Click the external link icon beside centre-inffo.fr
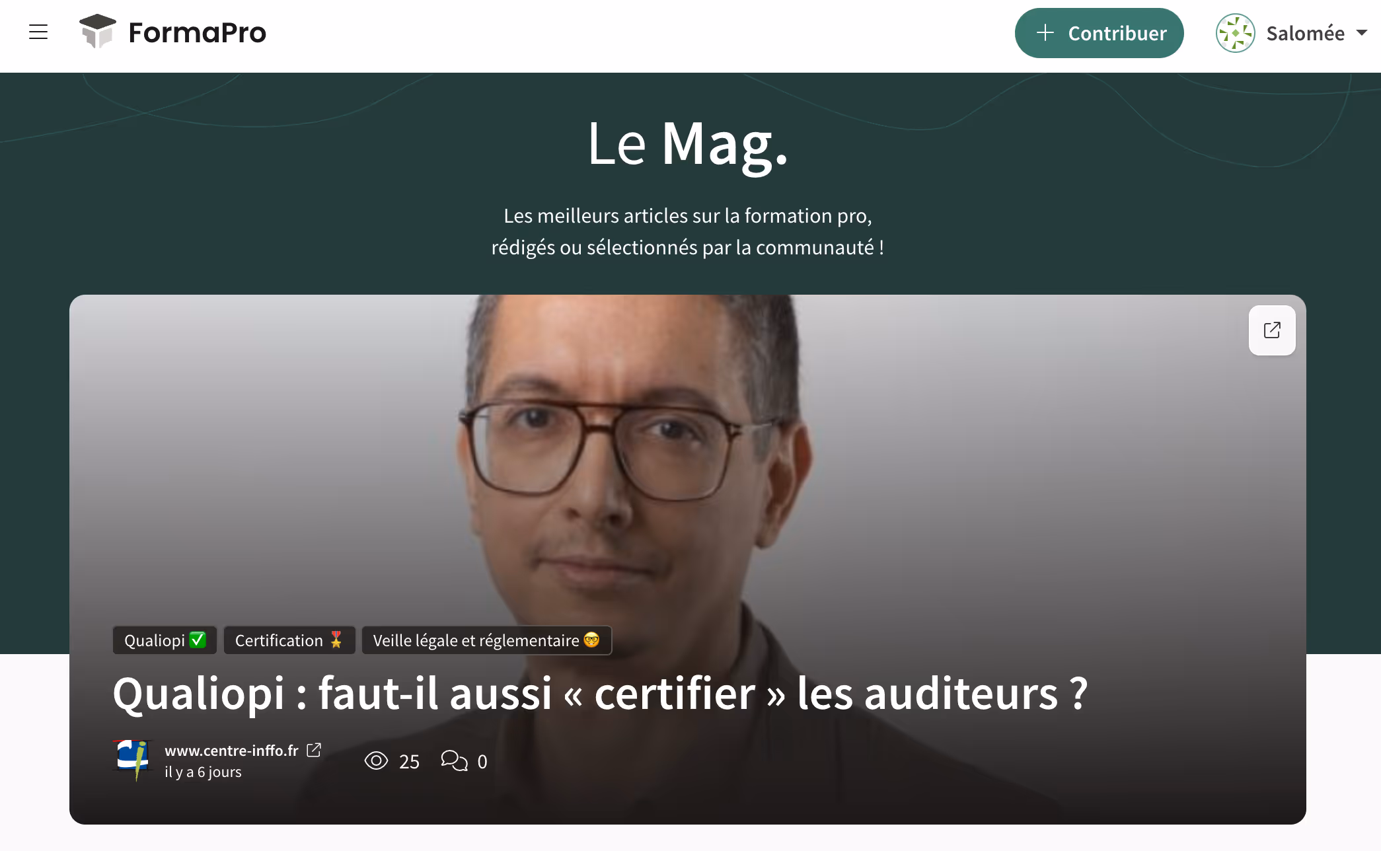 coord(314,750)
